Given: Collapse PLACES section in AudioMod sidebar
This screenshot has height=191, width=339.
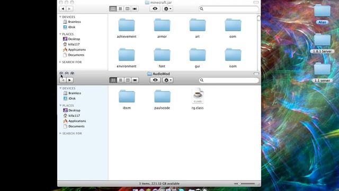Looking at the screenshot, I should tap(60, 106).
